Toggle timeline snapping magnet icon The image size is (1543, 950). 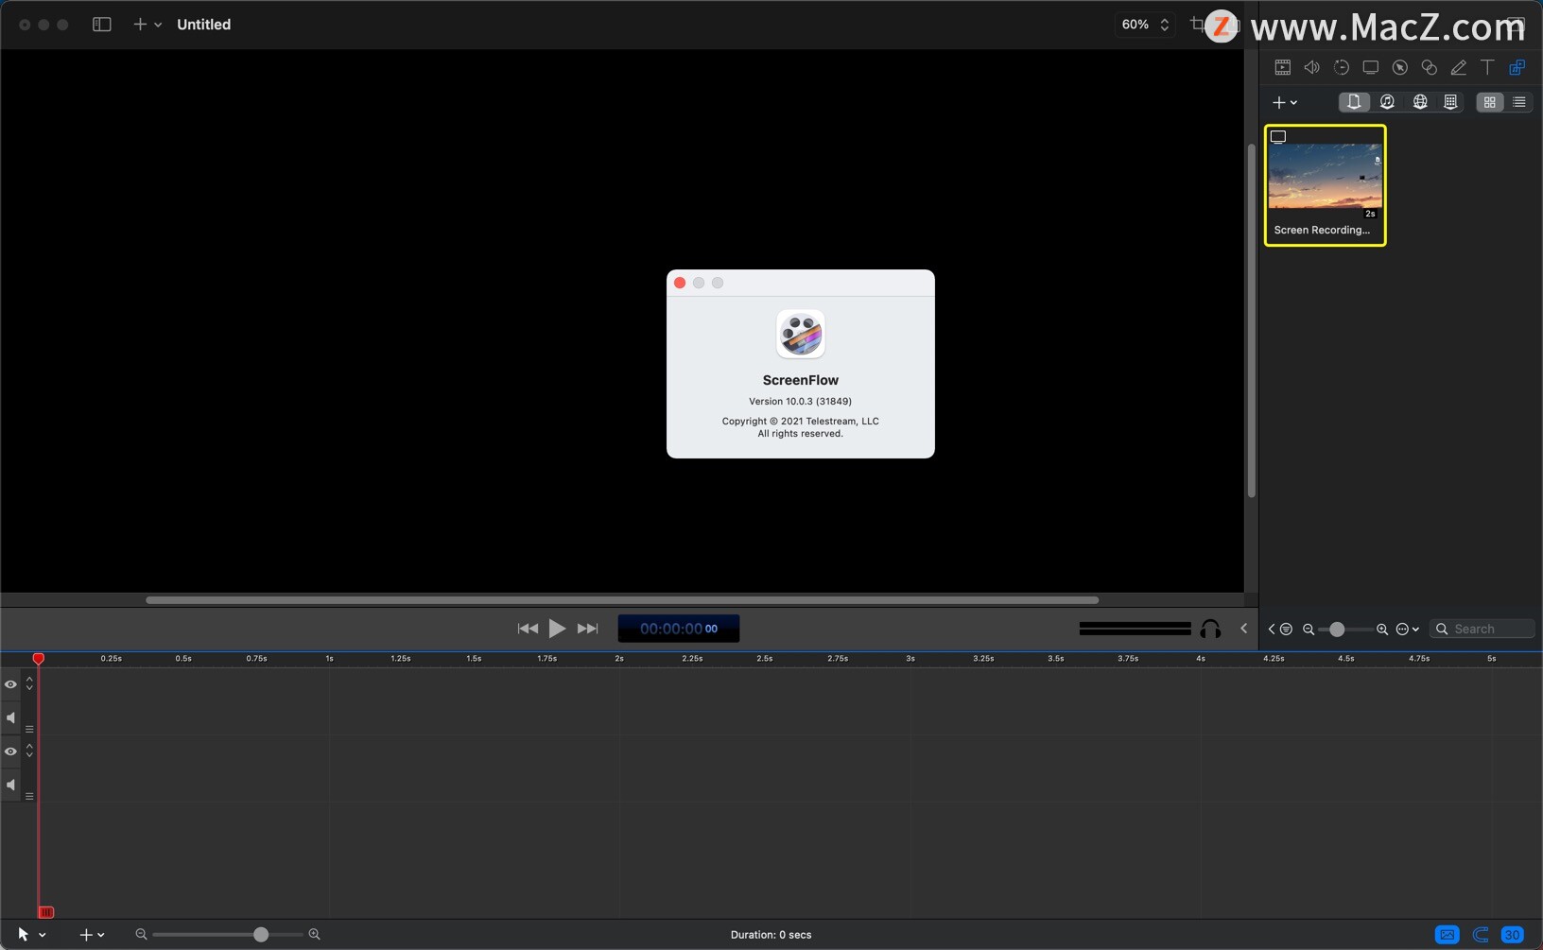pyautogui.click(x=1481, y=935)
